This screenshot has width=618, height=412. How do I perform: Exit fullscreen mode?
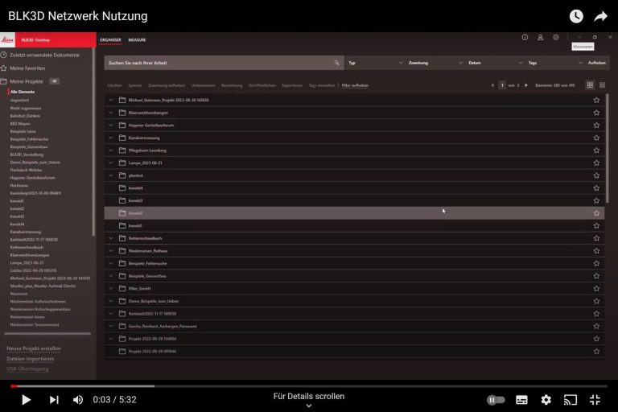[x=595, y=400]
